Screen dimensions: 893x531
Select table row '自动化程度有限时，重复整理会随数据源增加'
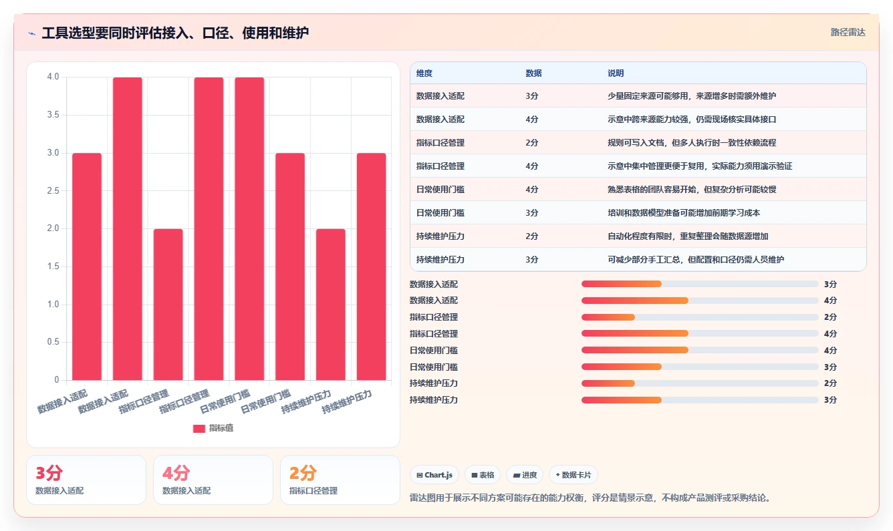click(638, 236)
